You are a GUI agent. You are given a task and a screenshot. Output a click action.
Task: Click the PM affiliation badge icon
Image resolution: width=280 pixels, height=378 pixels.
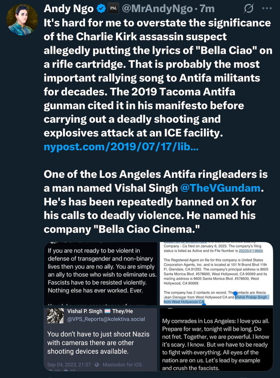coord(115,8)
